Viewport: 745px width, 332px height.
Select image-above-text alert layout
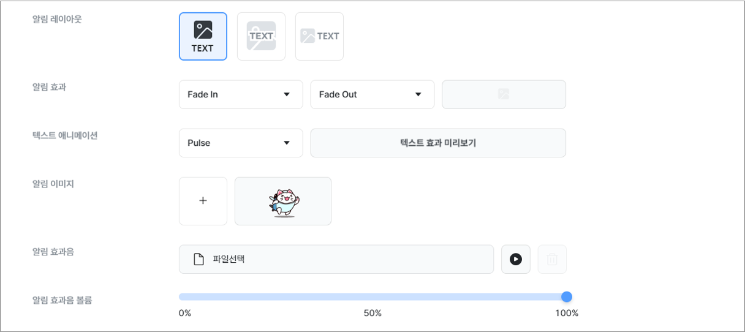coord(203,36)
